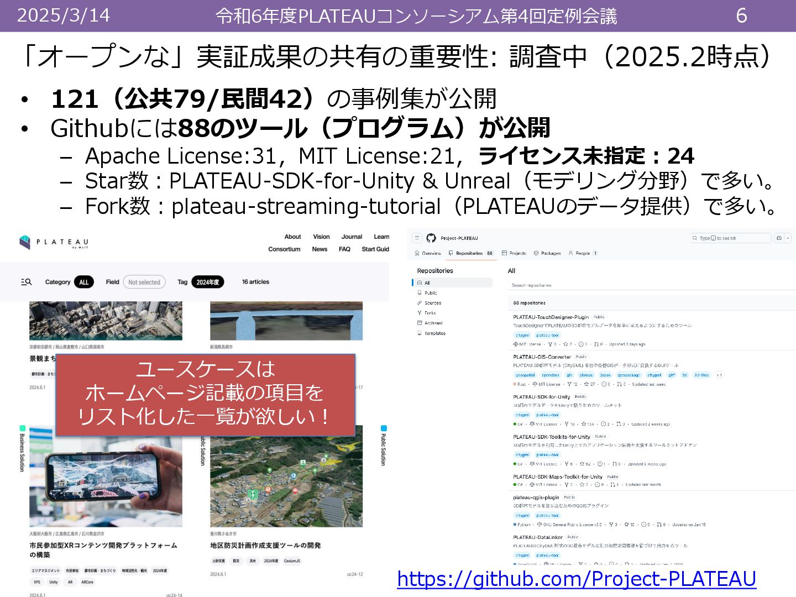Image resolution: width=796 pixels, height=597 pixels.
Task: Open the FAQ menu item
Action: [344, 249]
